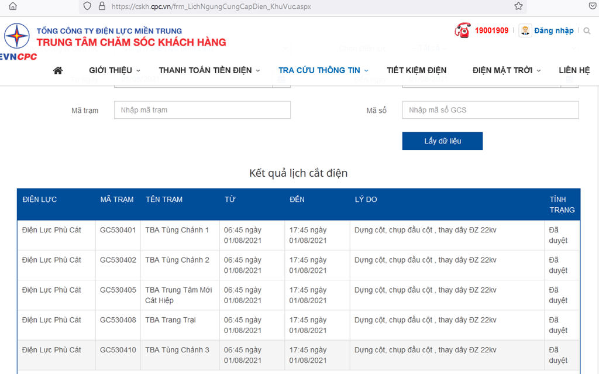
Task: Click the user avatar beside Đăng nhập
Action: 525,30
